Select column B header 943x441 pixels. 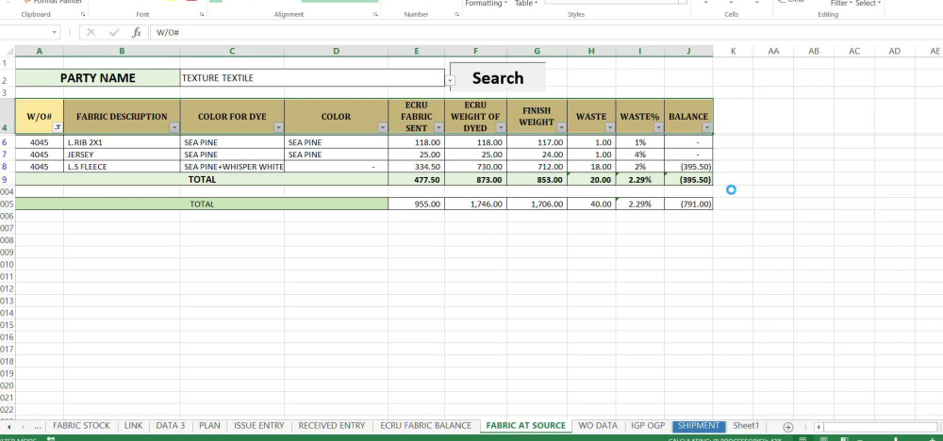click(x=122, y=51)
